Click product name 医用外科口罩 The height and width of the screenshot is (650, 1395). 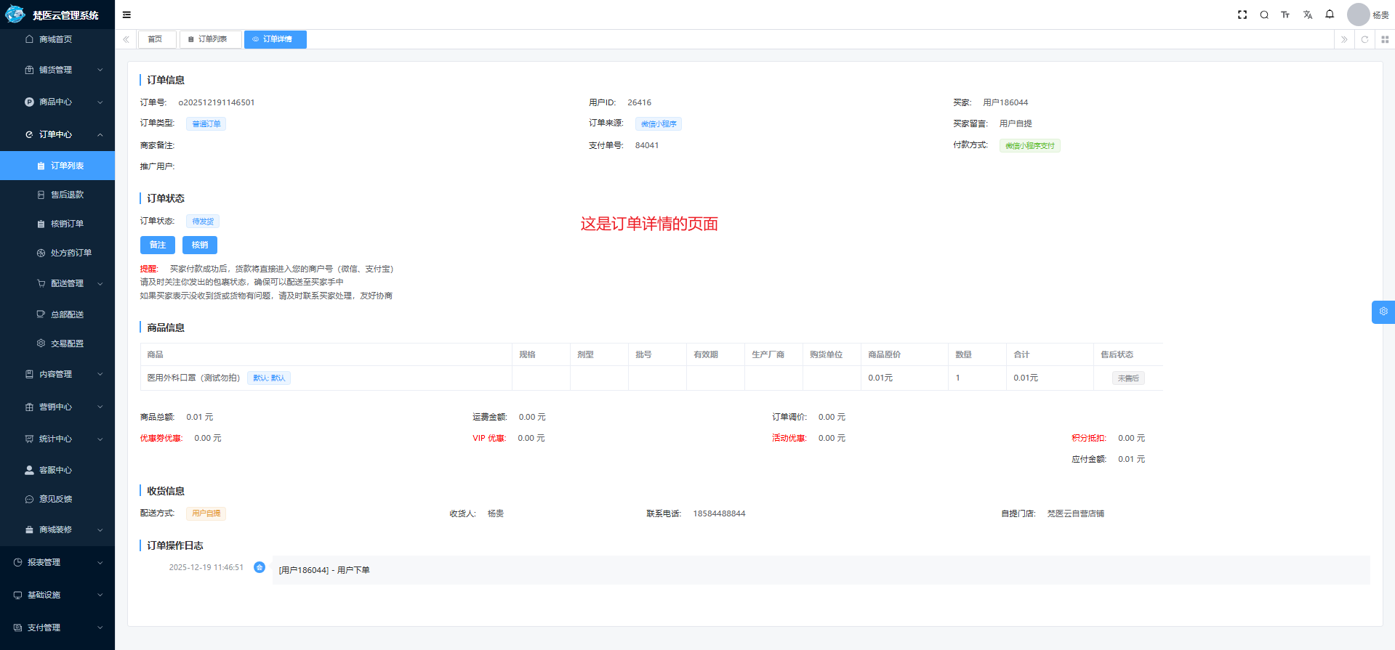193,378
